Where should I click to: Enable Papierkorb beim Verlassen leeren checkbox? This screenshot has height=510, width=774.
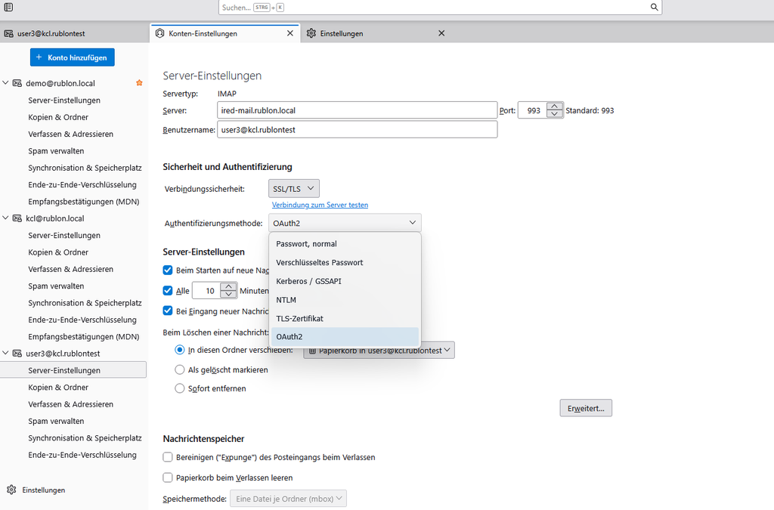pos(168,478)
